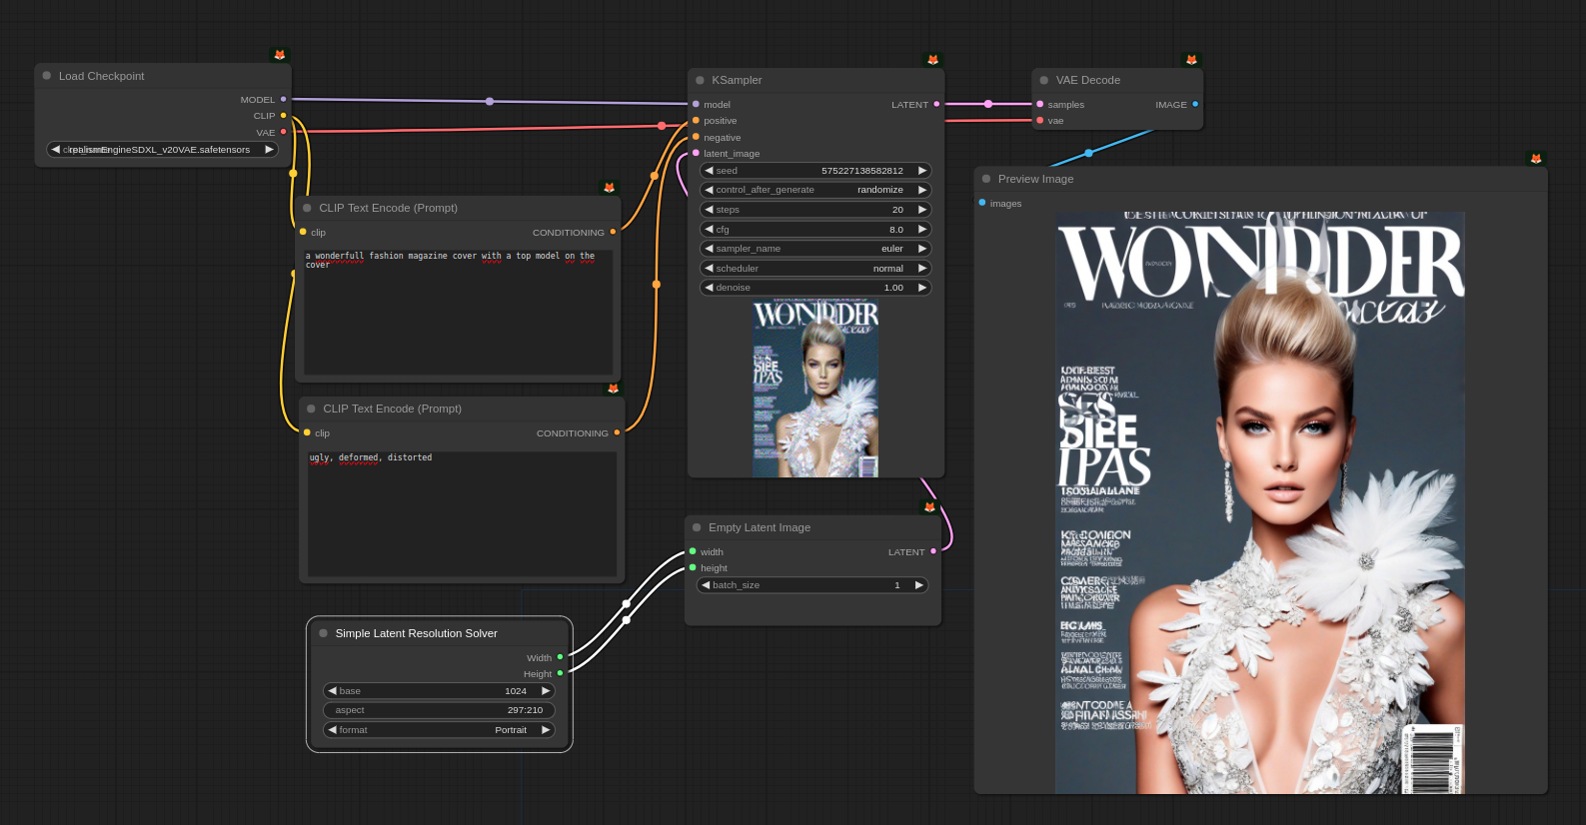Click the KSampler preview thumbnail image
The image size is (1586, 825).
click(815, 389)
